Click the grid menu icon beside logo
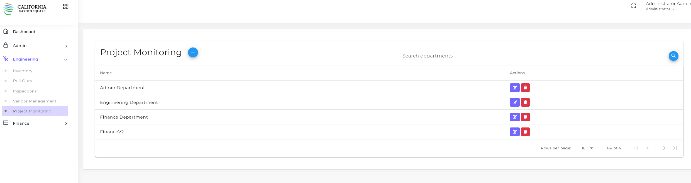Screen dimensions: 691x183 click(66, 6)
